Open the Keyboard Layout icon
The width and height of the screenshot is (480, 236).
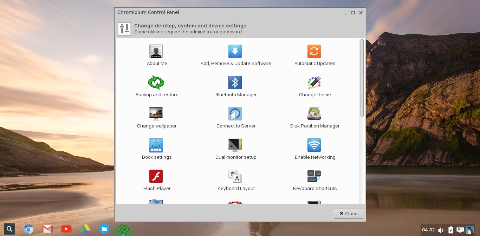235,176
